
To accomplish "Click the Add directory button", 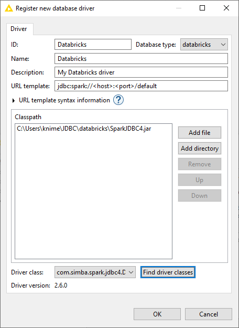I will [x=200, y=149].
